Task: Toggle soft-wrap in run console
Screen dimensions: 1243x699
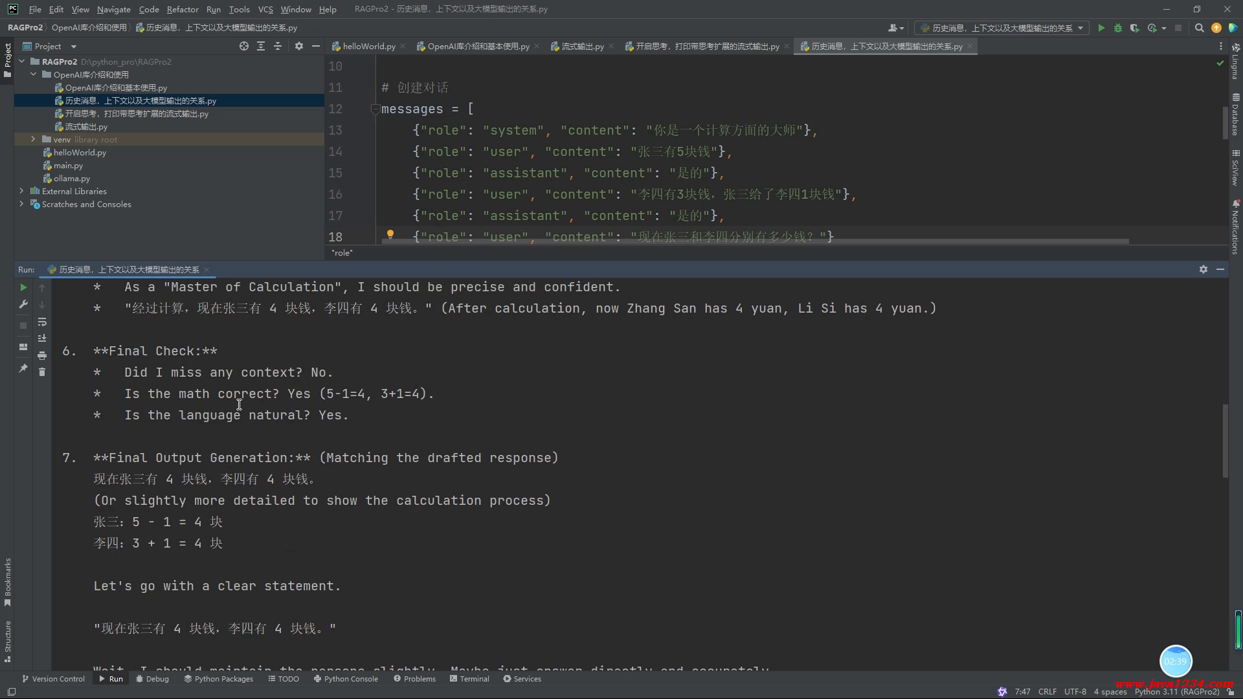Action: (x=42, y=322)
